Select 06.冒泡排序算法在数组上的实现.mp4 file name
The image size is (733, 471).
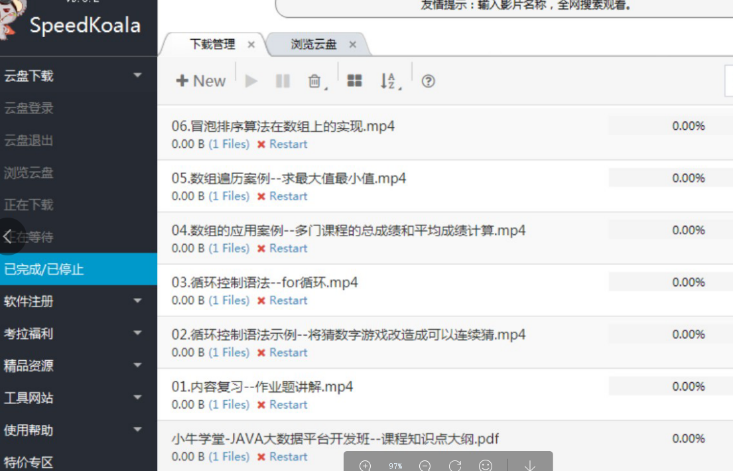[x=283, y=126]
